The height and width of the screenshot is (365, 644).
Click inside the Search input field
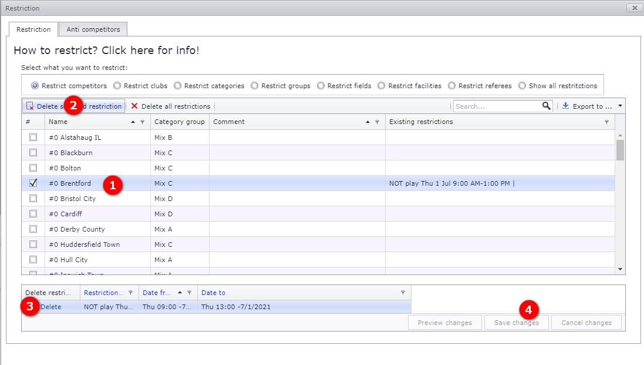click(x=497, y=106)
